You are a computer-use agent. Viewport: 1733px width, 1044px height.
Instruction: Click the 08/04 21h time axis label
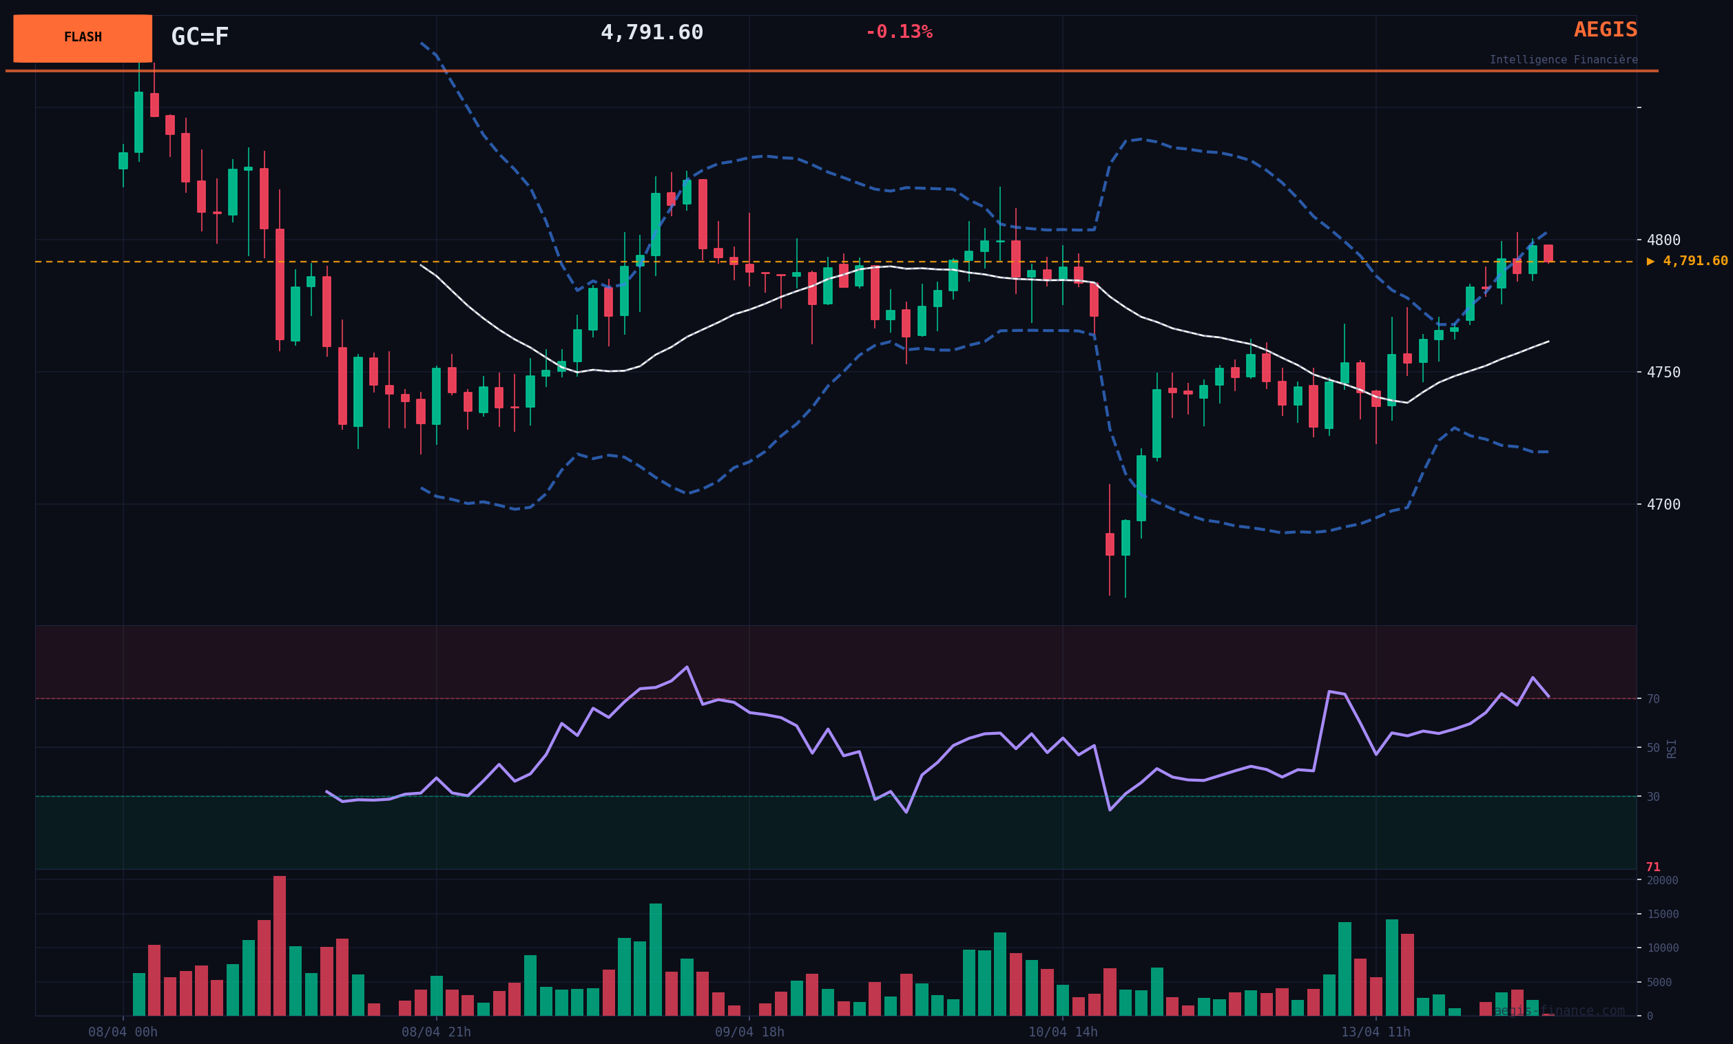pyautogui.click(x=436, y=1032)
